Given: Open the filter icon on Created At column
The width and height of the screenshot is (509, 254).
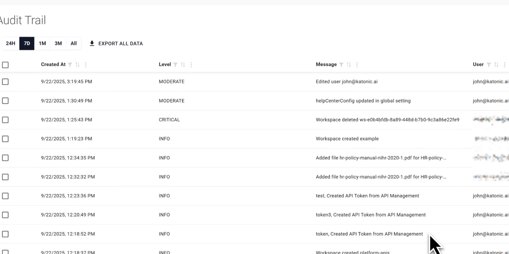Looking at the screenshot, I should pyautogui.click(x=70, y=64).
